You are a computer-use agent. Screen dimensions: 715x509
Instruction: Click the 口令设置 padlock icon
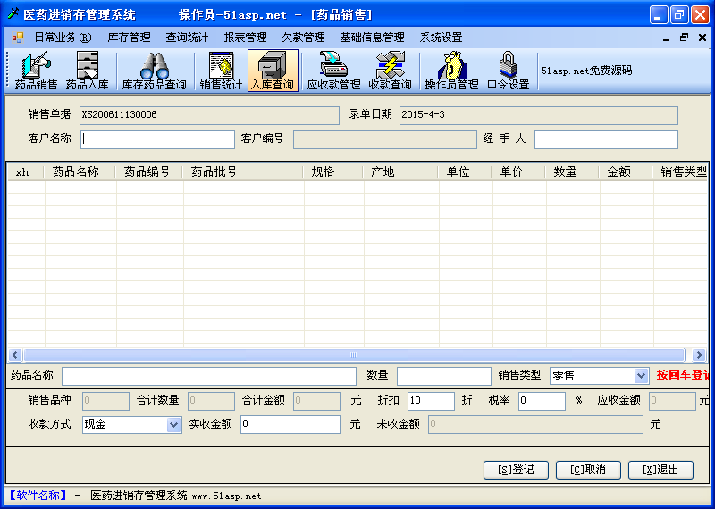click(508, 71)
